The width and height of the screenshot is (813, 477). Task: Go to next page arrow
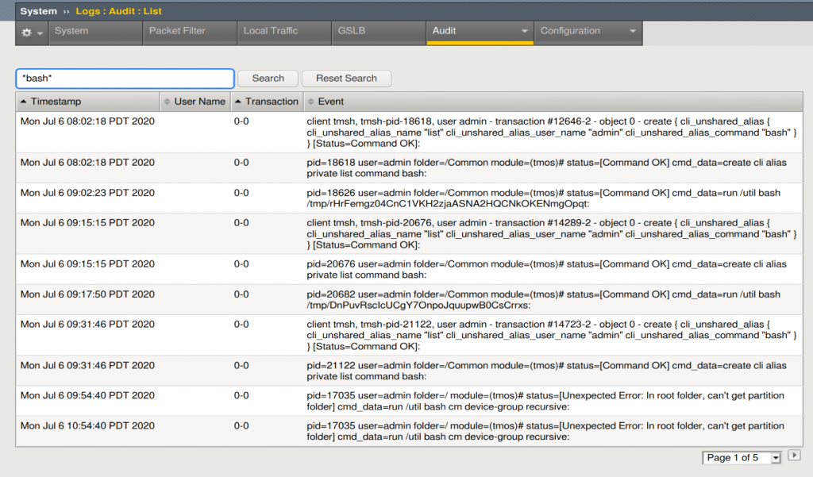click(794, 456)
